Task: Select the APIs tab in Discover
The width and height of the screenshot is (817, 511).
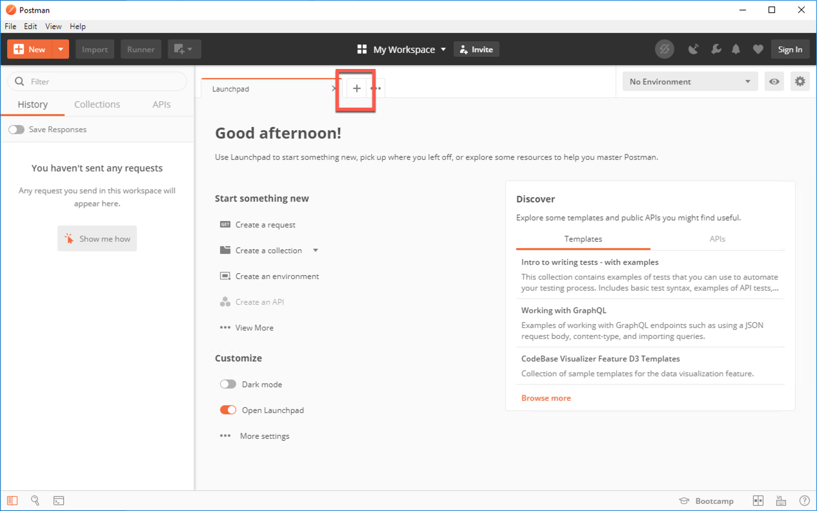Action: click(x=718, y=239)
